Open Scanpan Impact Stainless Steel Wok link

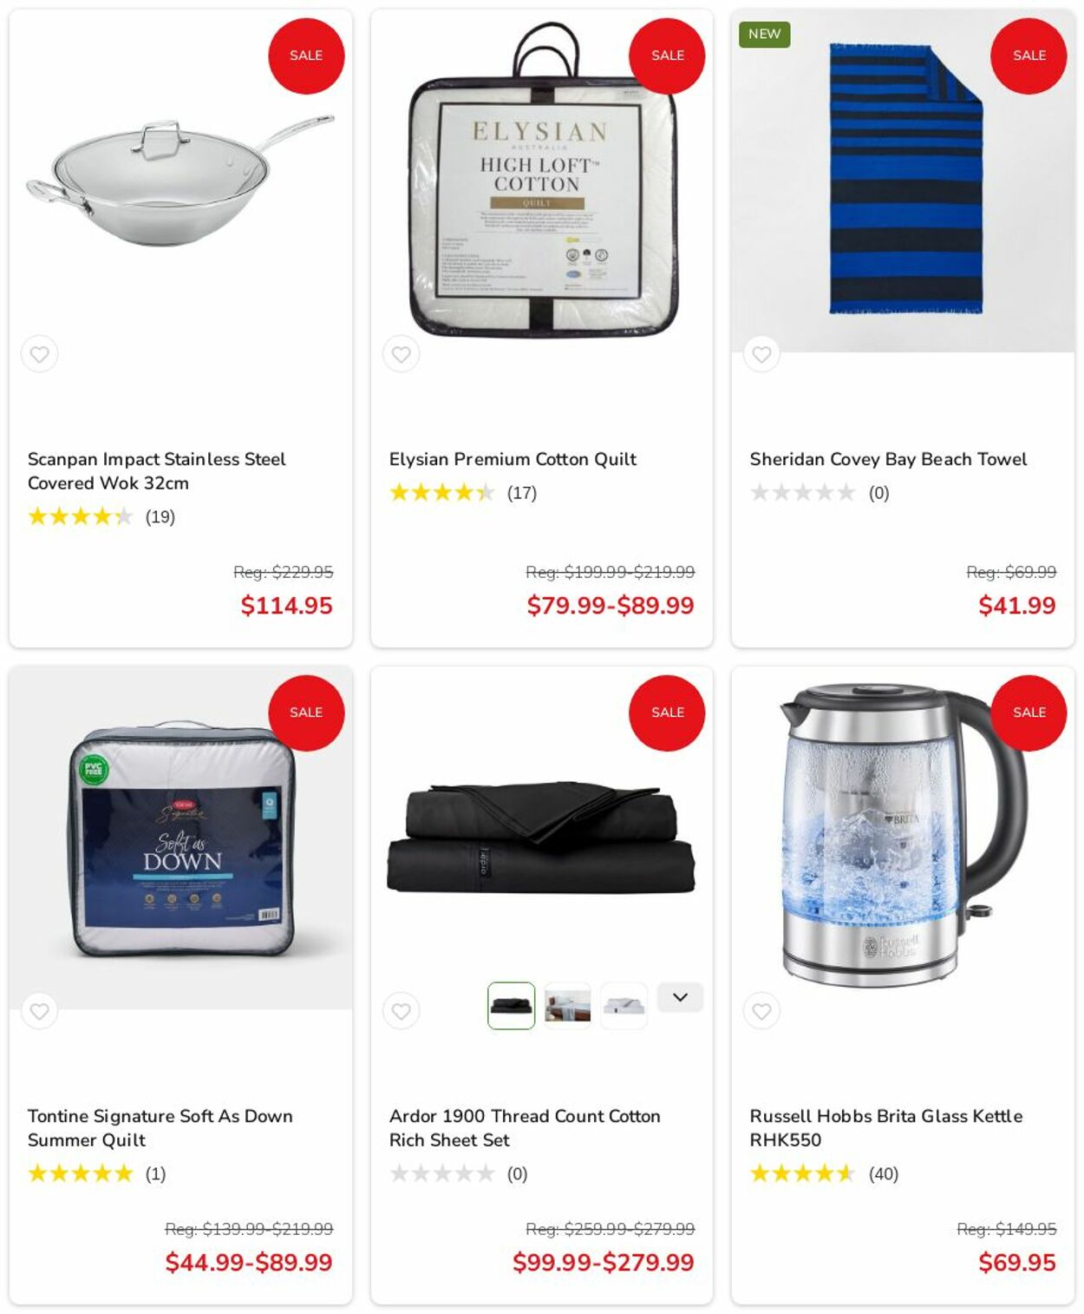coord(156,471)
